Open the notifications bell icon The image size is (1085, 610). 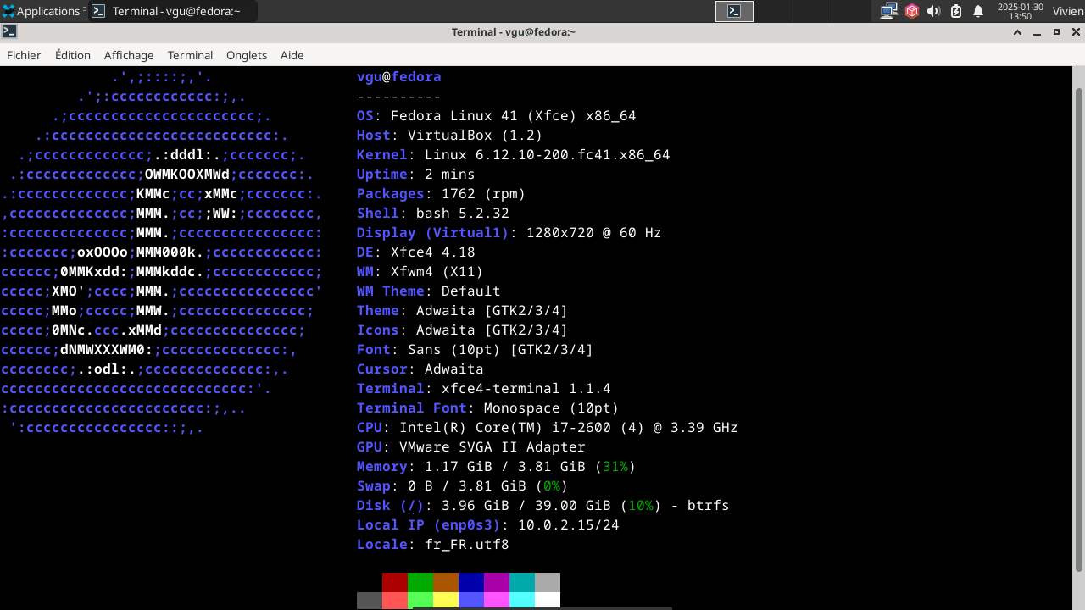(x=978, y=11)
